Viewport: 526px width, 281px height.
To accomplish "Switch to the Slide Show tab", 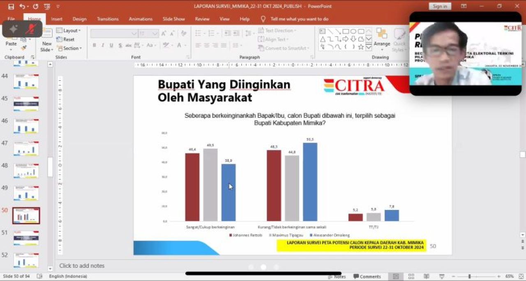I will click(173, 19).
